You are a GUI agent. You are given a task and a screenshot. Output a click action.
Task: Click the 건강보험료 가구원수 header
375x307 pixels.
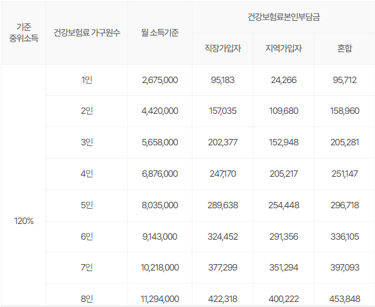point(87,33)
